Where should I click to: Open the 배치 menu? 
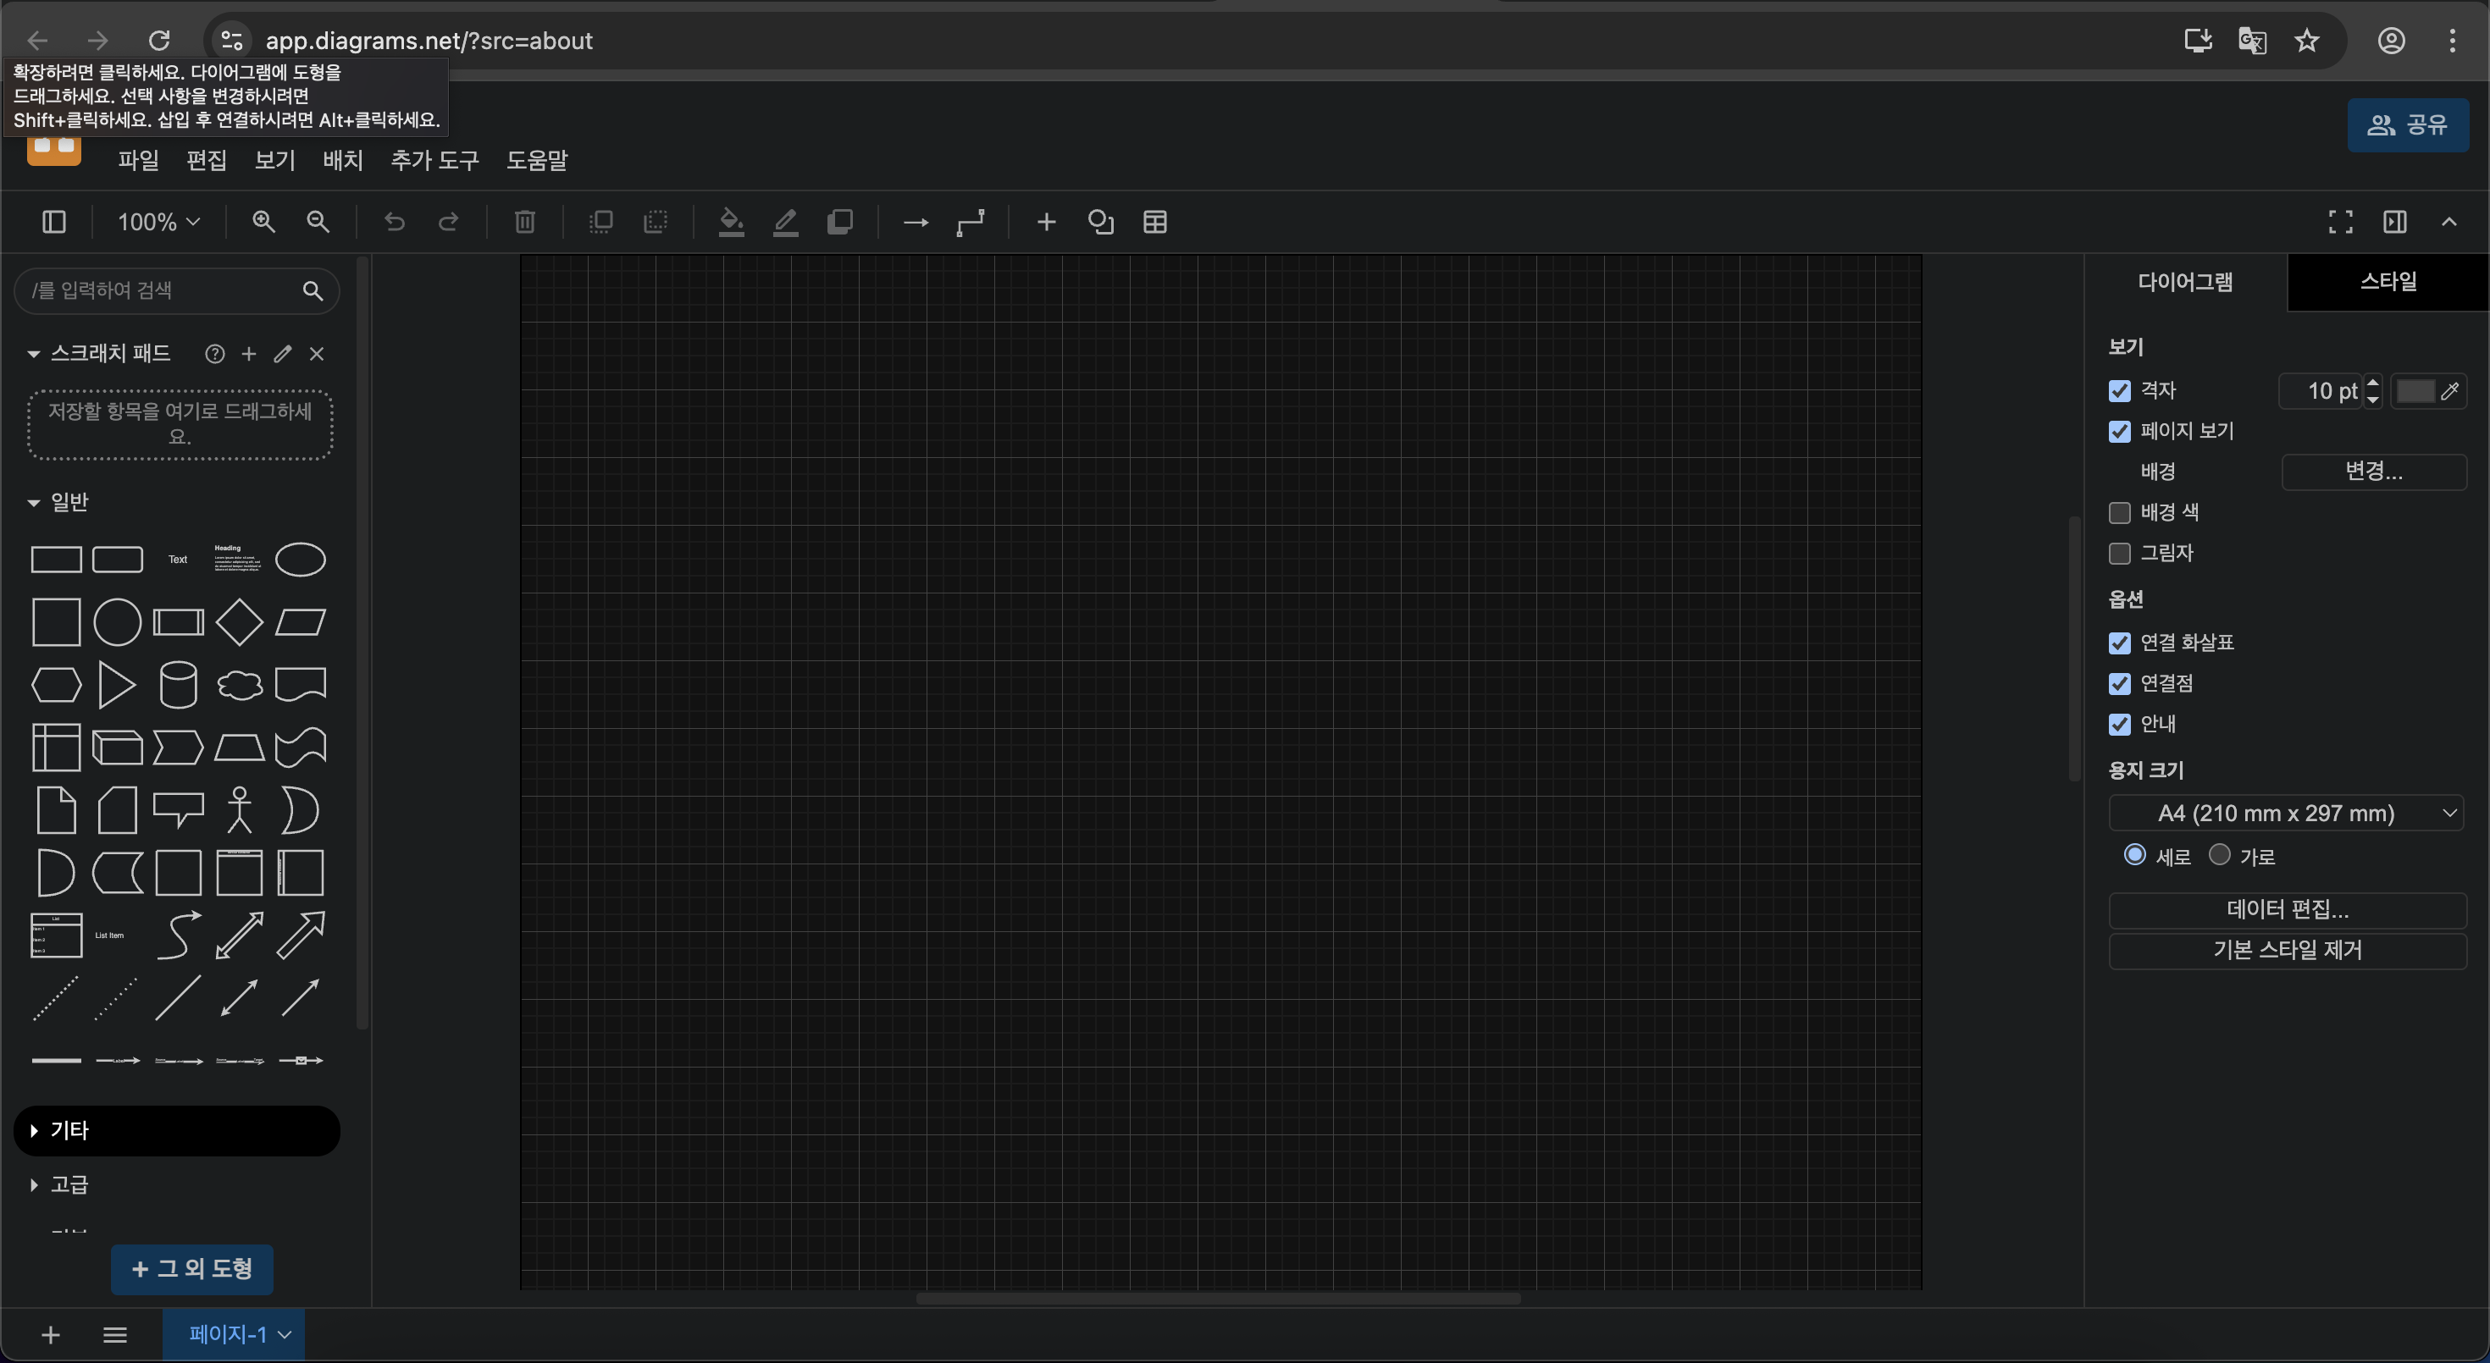click(x=342, y=160)
